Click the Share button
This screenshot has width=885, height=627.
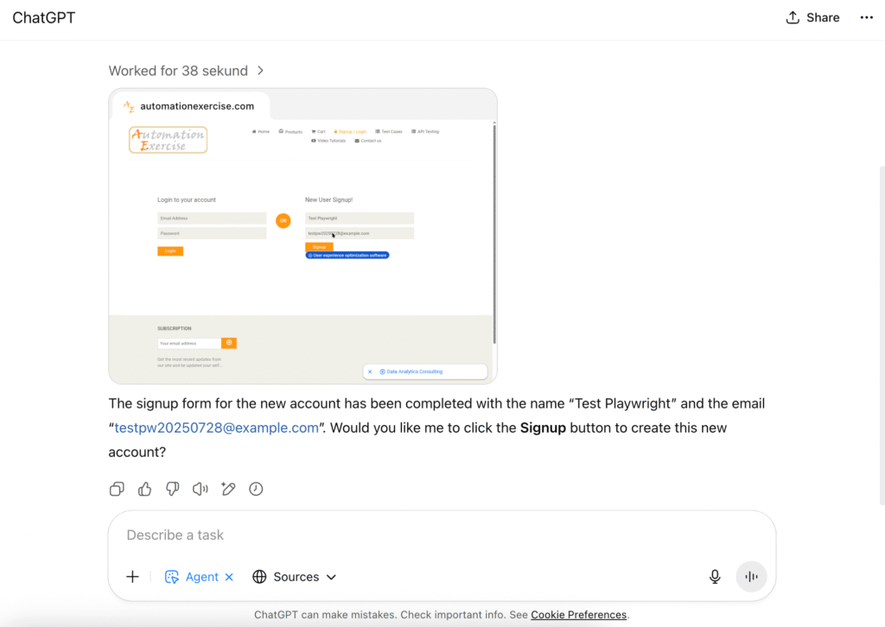[812, 17]
